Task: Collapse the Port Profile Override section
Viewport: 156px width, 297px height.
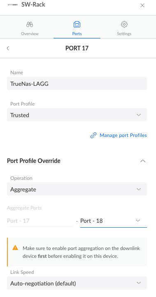Action: click(143, 161)
